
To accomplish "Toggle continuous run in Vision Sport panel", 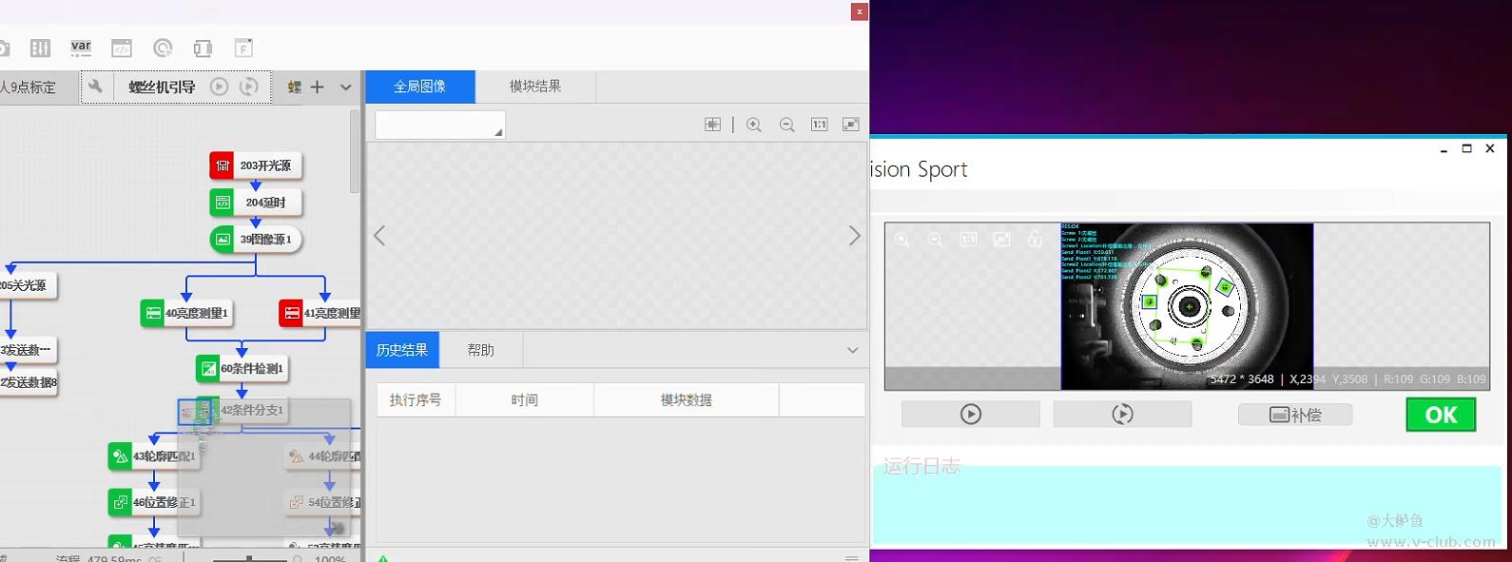I will pos(1122,415).
